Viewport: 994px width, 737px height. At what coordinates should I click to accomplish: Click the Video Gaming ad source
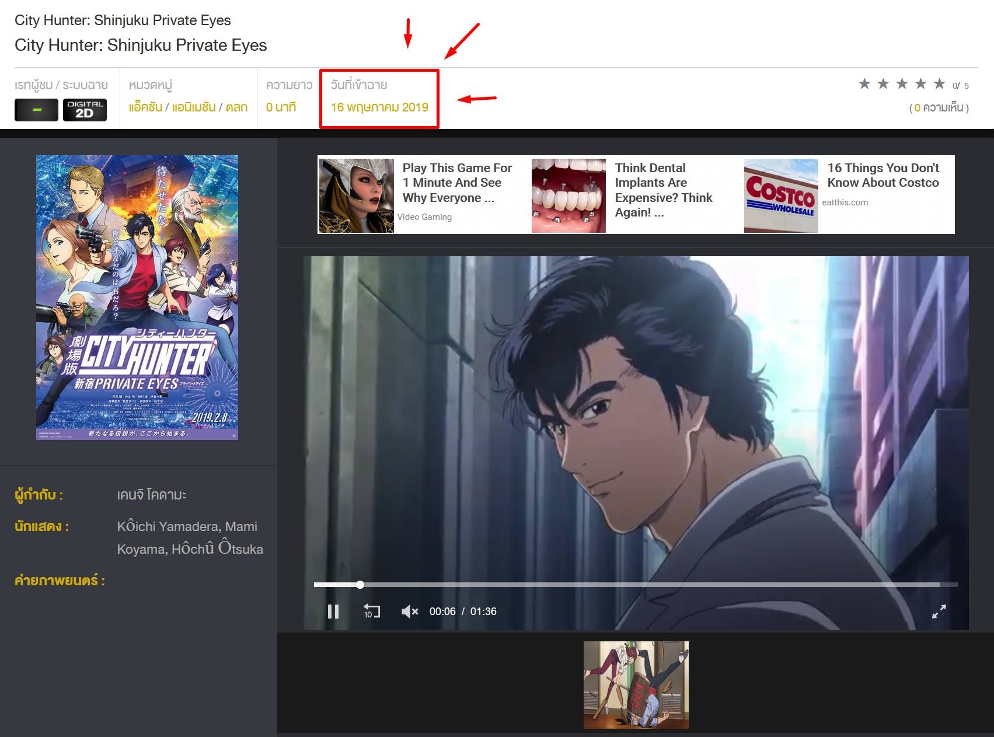(x=424, y=217)
